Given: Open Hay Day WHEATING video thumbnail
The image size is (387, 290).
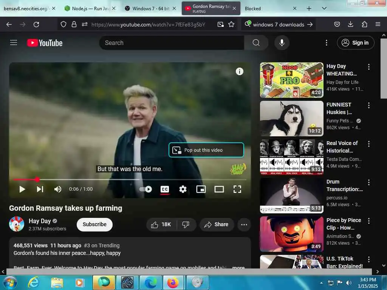Looking at the screenshot, I should (291, 80).
